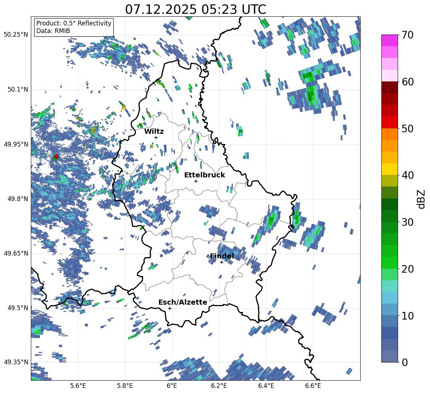Click the 'Data: RMIB' text
The image size is (430, 393).
[x=53, y=31]
